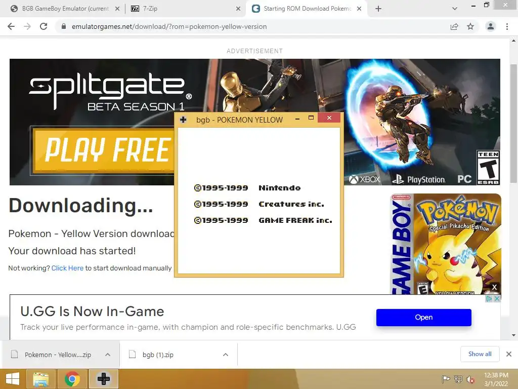The image size is (518, 389).
Task: Open network status tray icon
Action: [x=458, y=379]
